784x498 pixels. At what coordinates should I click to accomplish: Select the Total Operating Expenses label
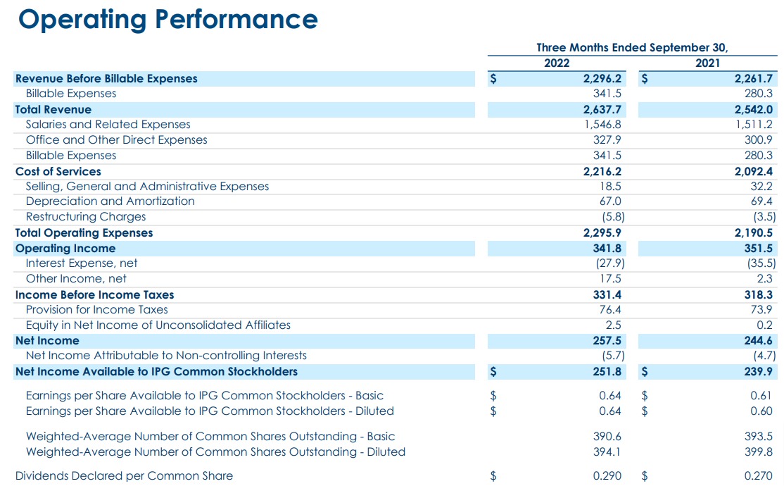pos(84,233)
